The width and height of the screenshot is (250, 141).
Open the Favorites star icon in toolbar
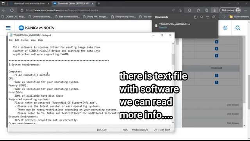tap(198, 11)
